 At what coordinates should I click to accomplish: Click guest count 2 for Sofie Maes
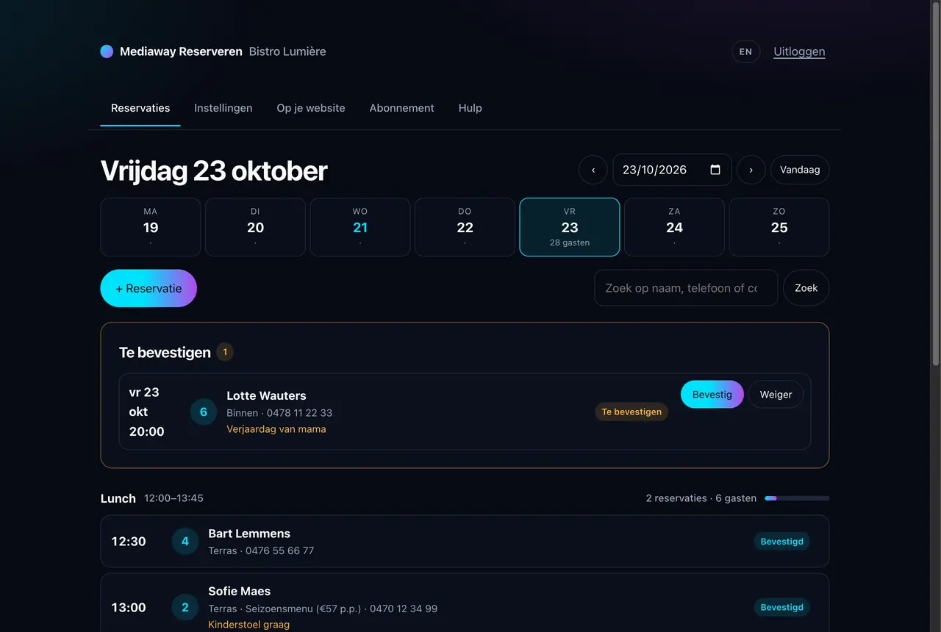185,608
